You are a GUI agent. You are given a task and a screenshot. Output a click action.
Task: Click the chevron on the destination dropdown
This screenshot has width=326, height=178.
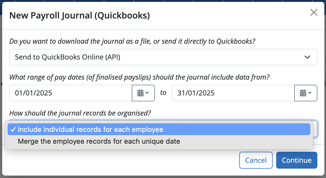click(307, 57)
